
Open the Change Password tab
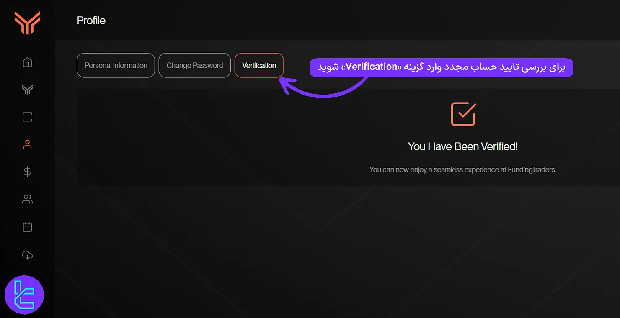tap(194, 65)
